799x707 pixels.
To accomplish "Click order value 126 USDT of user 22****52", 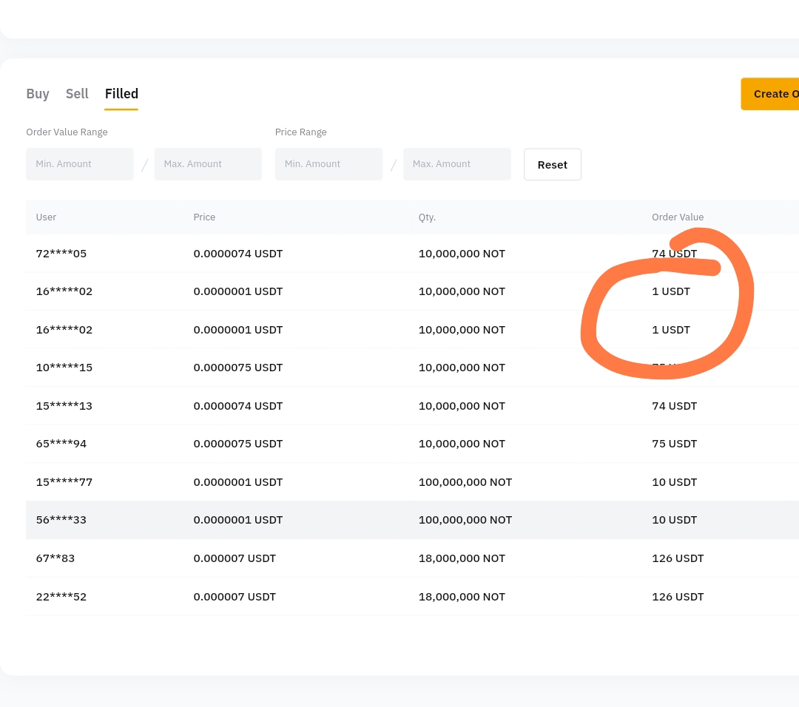I will click(678, 597).
